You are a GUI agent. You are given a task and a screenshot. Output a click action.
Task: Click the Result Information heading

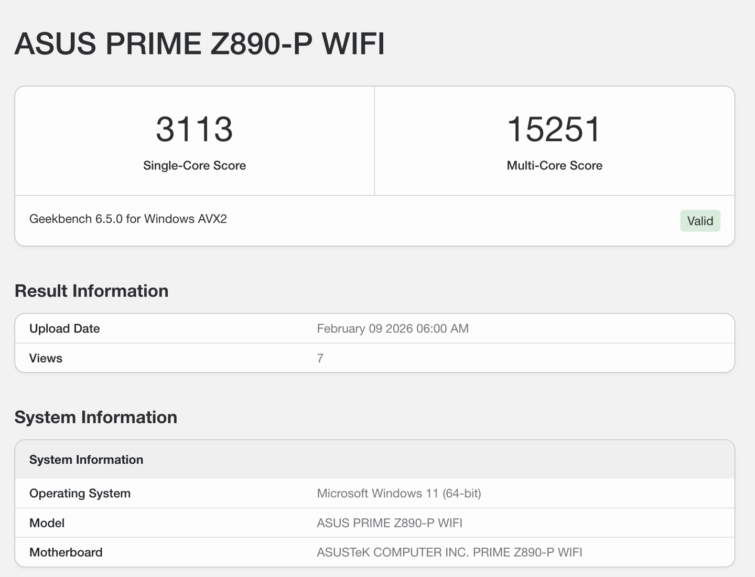point(92,291)
